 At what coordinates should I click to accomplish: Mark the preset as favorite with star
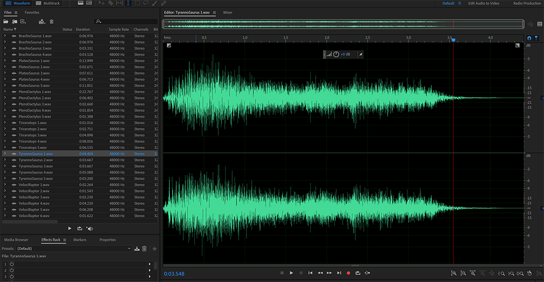(x=155, y=249)
